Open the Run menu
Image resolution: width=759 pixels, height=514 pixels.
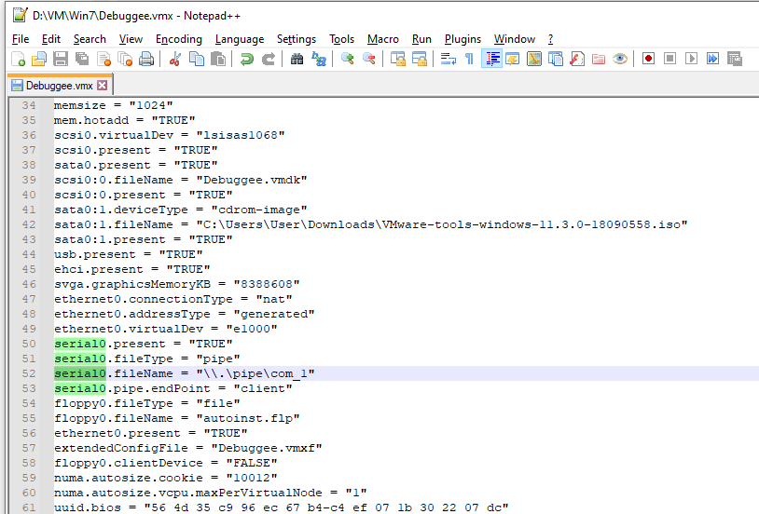click(x=421, y=39)
